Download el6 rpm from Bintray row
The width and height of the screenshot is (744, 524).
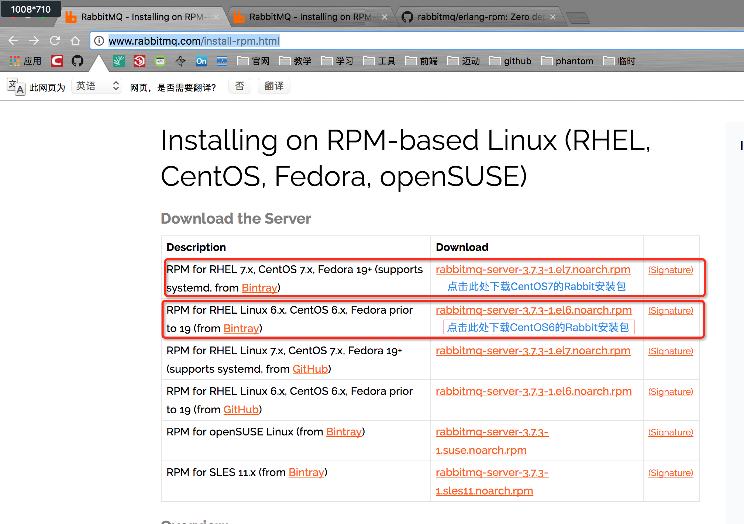pos(534,310)
